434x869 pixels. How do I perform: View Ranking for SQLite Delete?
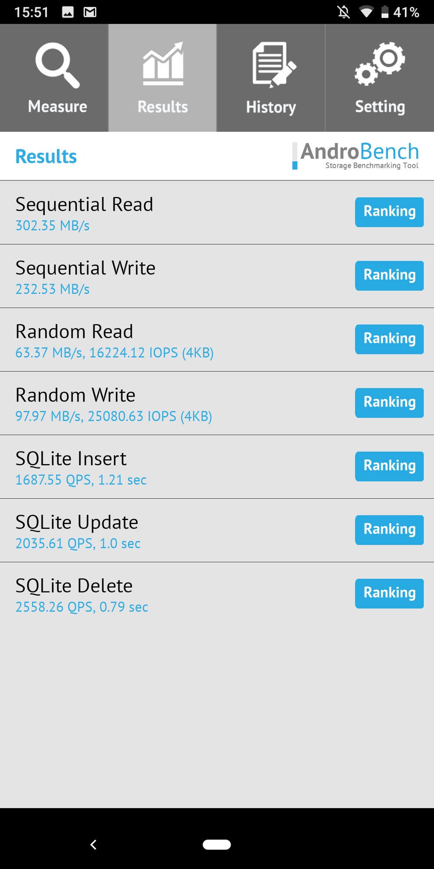[389, 593]
